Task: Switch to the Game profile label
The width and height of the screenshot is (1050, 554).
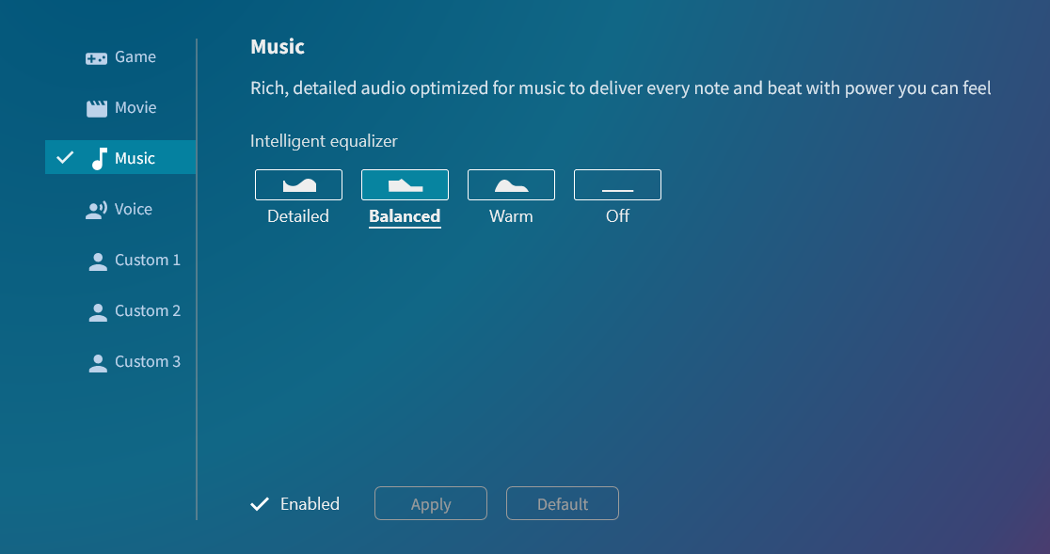Action: [x=135, y=56]
